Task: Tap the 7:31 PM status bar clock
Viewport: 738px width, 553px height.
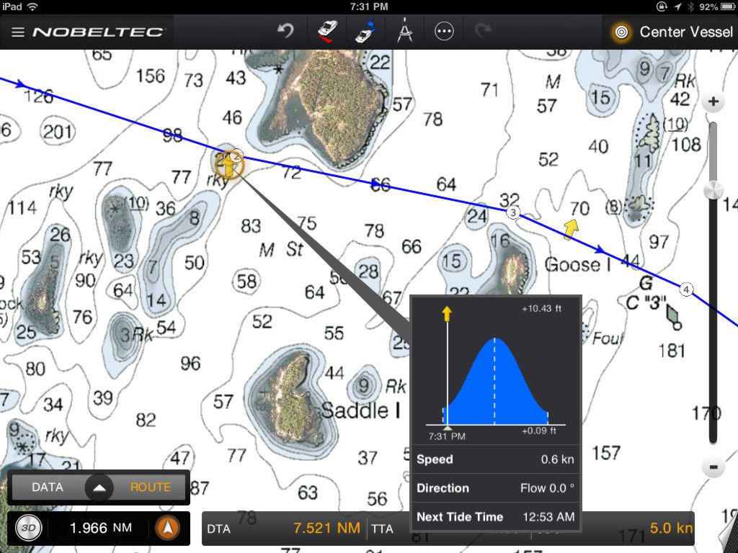Action: [369, 6]
